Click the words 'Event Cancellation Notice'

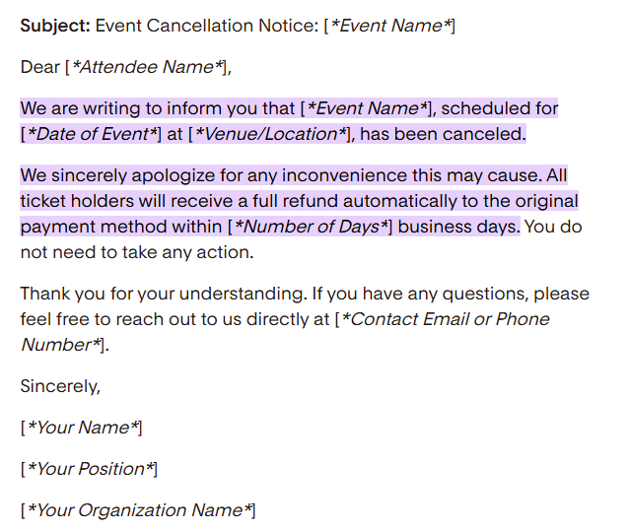(x=207, y=26)
